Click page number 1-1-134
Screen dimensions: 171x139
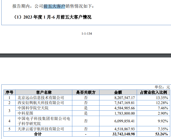tap(87, 34)
